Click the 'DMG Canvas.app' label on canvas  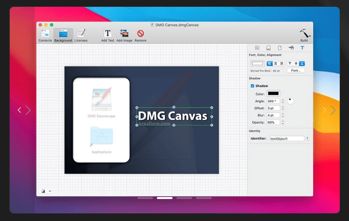click(102, 116)
